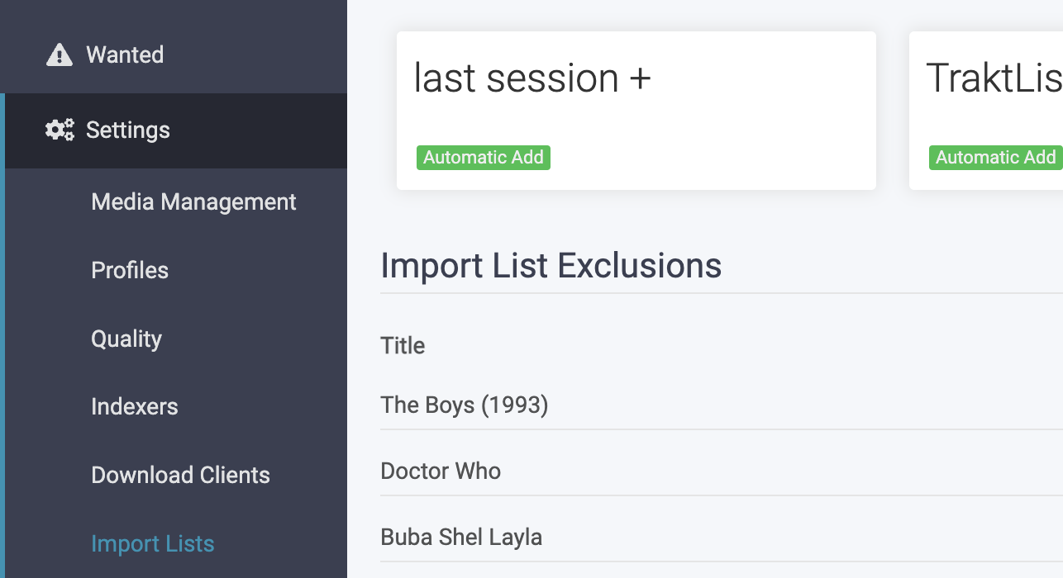The width and height of the screenshot is (1063, 578).
Task: Open the Wanted sidebar section
Action: [125, 55]
